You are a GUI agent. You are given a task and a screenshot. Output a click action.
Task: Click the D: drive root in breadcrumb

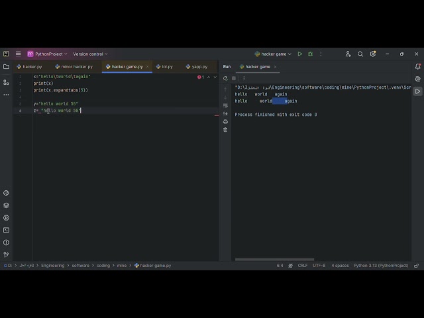pos(8,266)
